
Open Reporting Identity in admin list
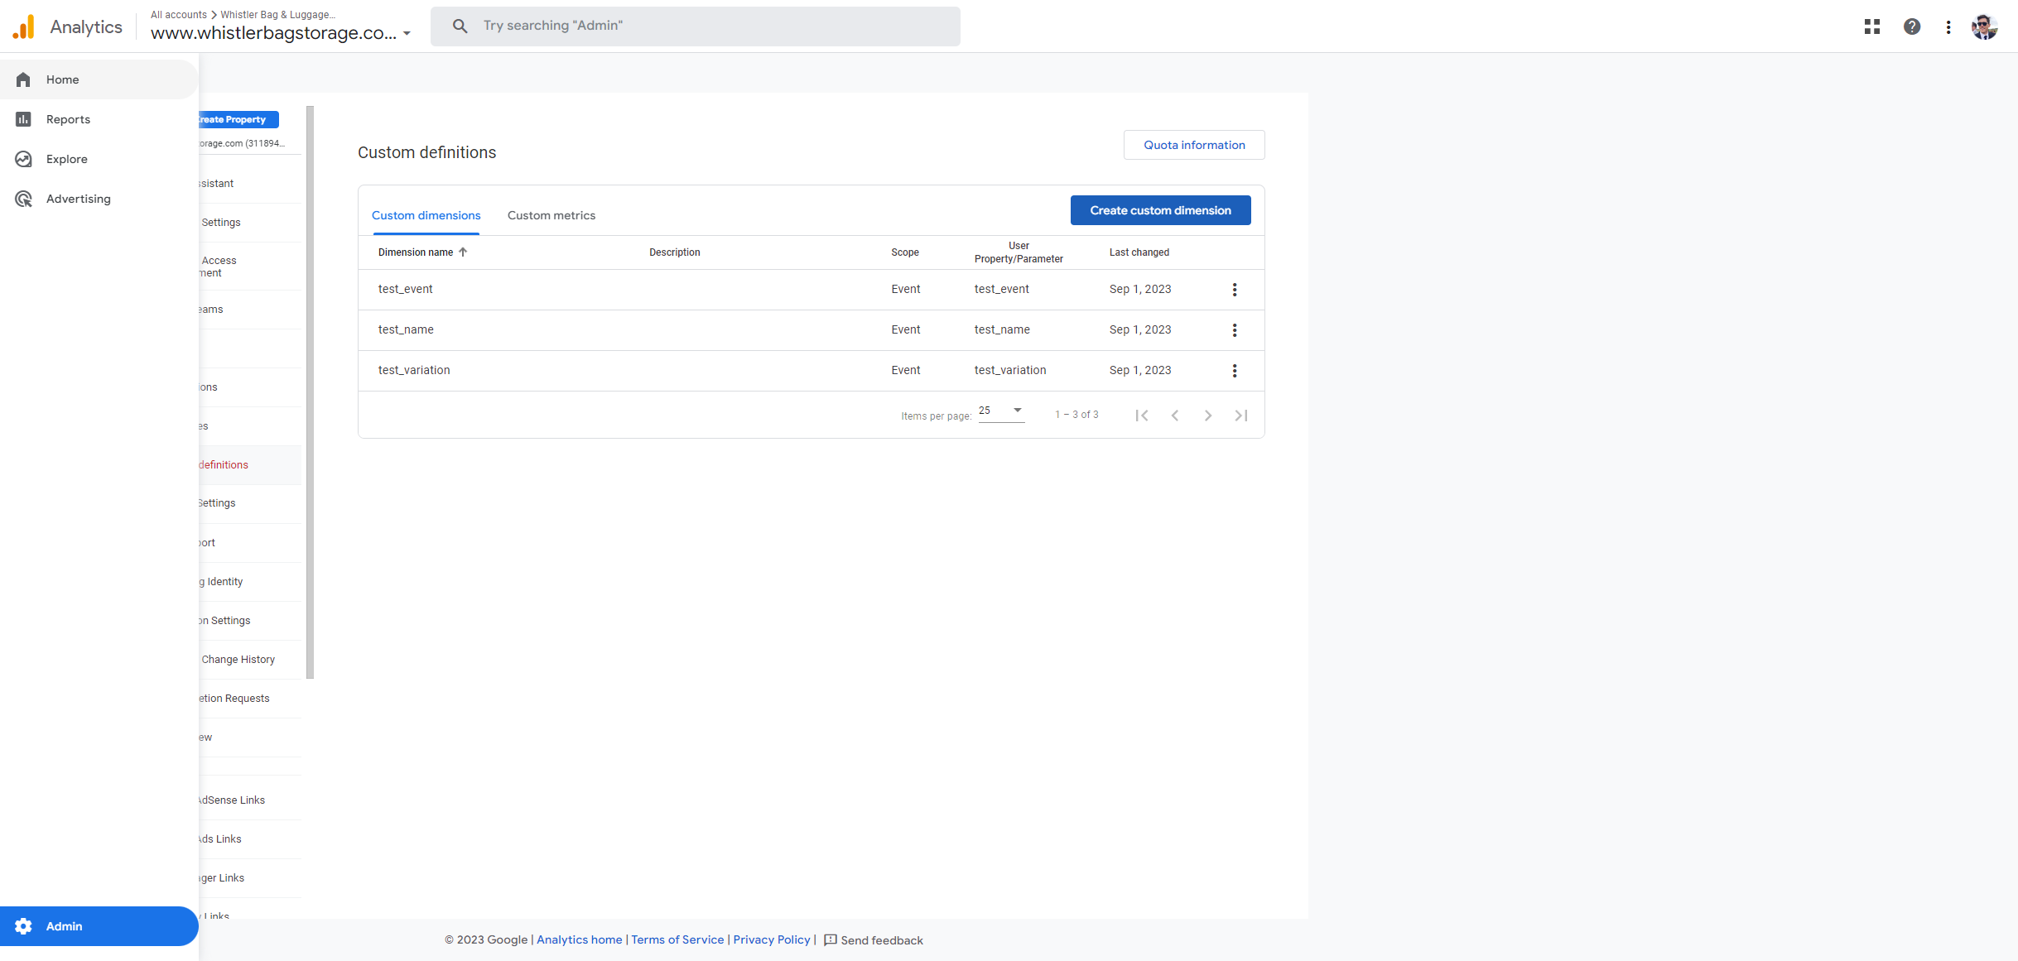point(221,582)
